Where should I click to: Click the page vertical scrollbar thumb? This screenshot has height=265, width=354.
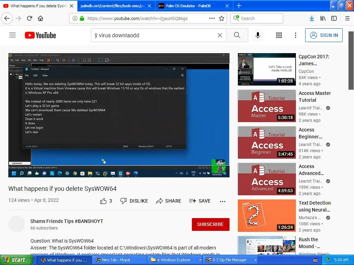tap(351, 60)
